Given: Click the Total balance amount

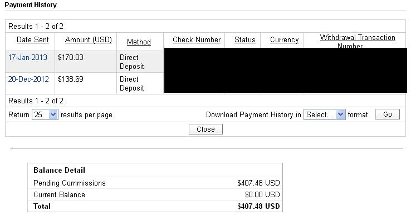Looking at the screenshot, I should [258, 206].
